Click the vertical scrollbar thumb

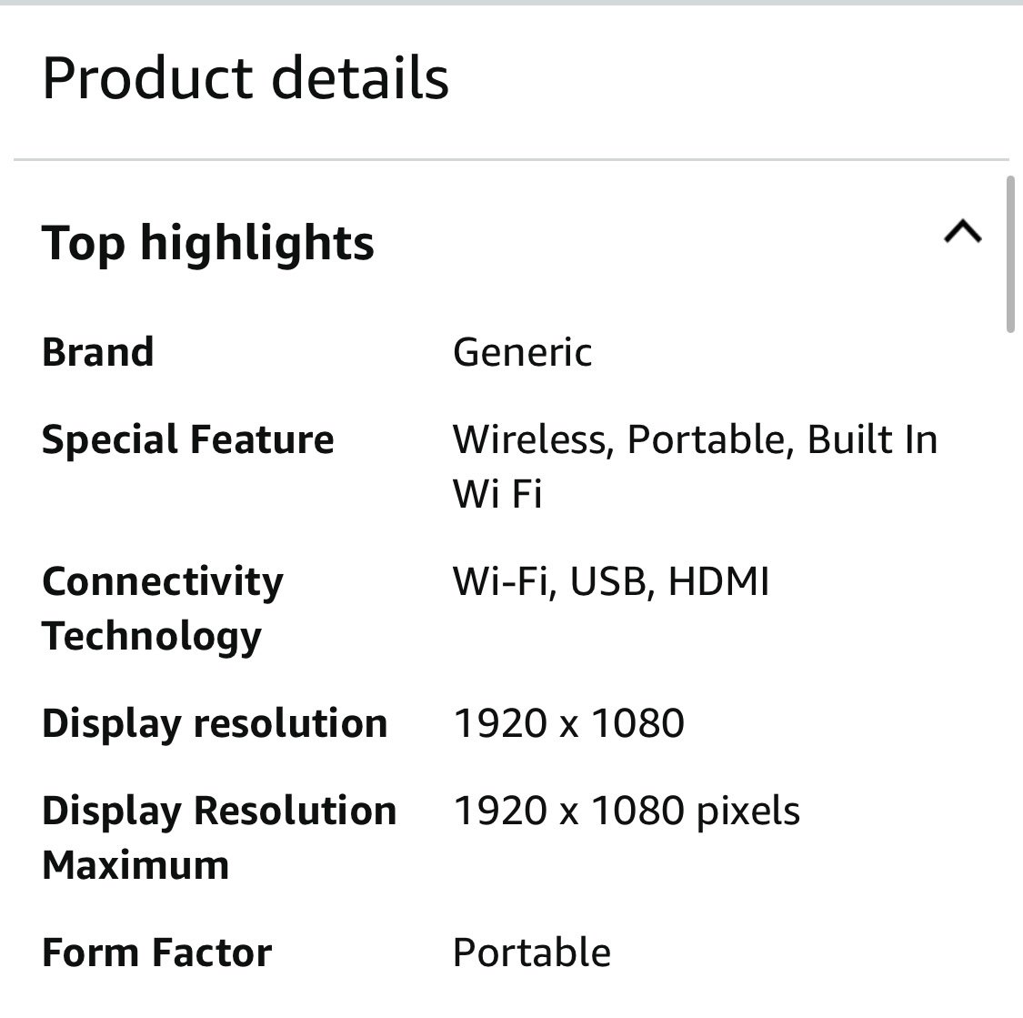(1010, 255)
